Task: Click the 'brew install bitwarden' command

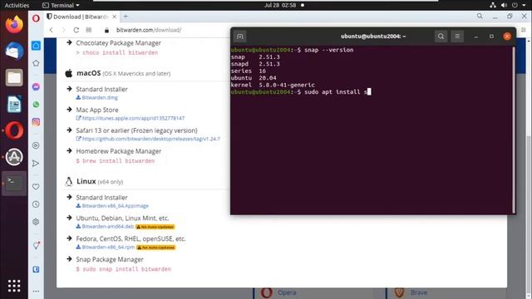Action: coord(118,161)
